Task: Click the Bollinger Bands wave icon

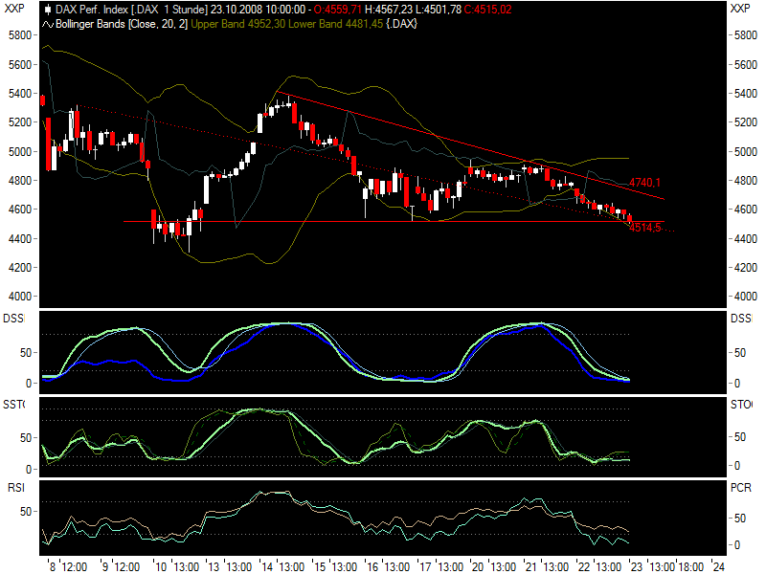Action: pos(47,24)
